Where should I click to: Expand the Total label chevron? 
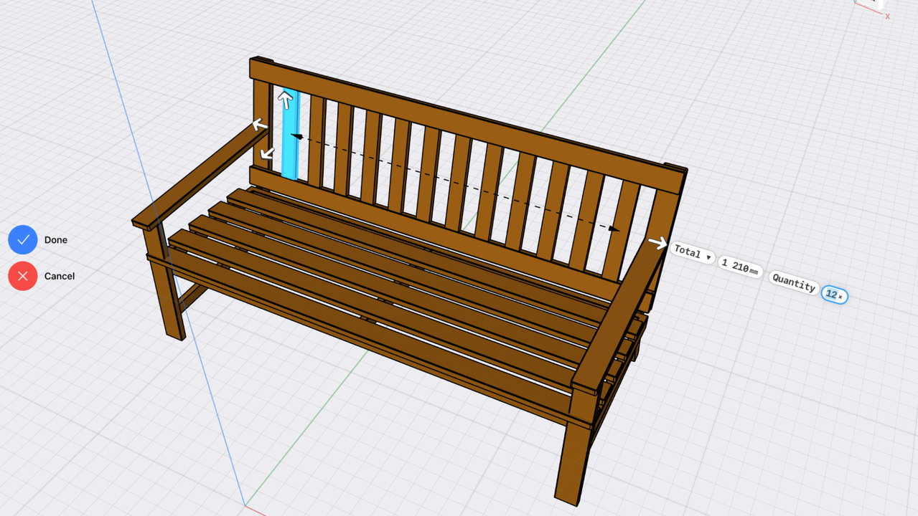click(x=708, y=256)
